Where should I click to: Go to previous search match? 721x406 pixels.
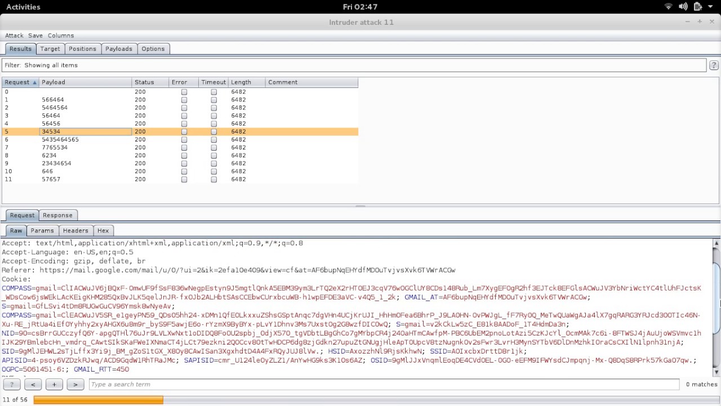click(33, 385)
